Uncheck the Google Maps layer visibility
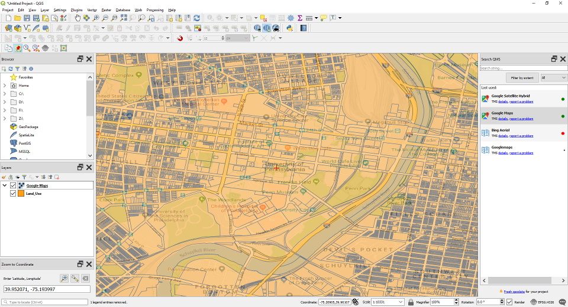 click(13, 185)
